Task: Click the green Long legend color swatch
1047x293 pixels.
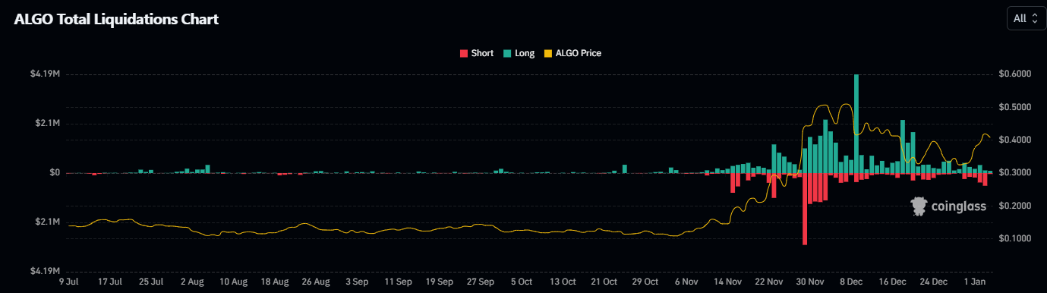Action: coord(506,53)
